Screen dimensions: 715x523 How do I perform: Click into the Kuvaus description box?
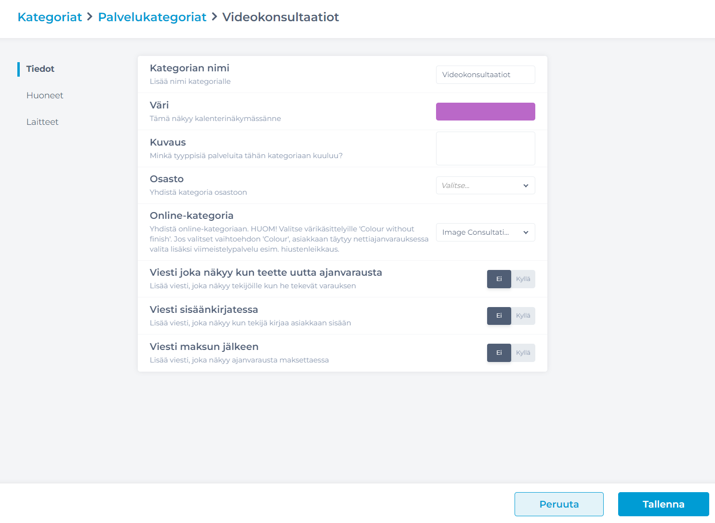coord(486,148)
